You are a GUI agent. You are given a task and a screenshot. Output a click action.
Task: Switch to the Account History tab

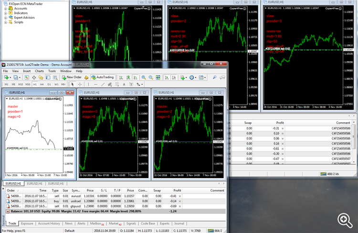[49, 223]
